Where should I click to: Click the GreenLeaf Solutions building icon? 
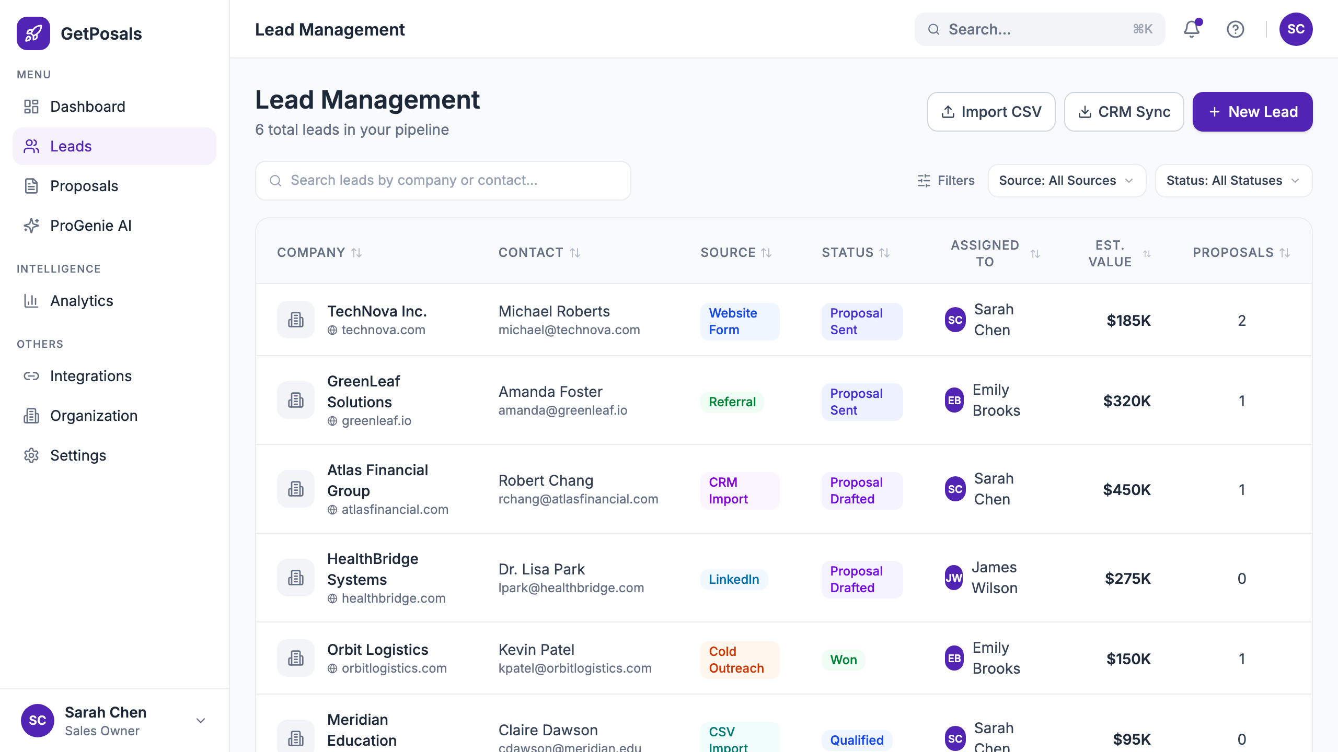pyautogui.click(x=296, y=400)
